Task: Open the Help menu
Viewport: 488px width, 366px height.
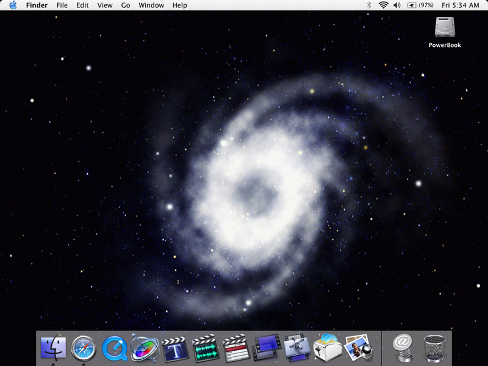Action: tap(179, 5)
